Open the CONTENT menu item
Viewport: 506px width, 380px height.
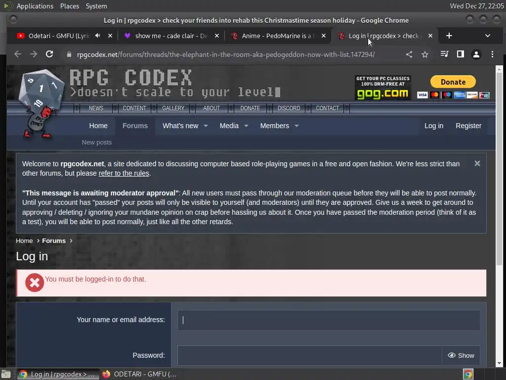pos(134,108)
